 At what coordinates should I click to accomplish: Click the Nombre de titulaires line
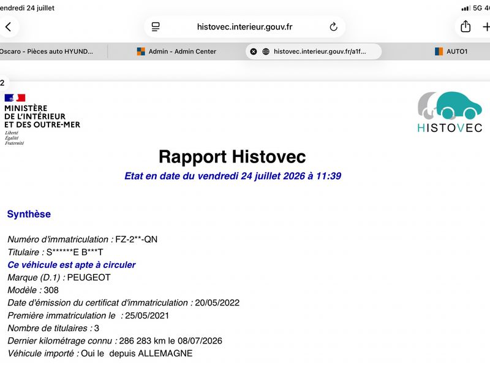[53, 328]
